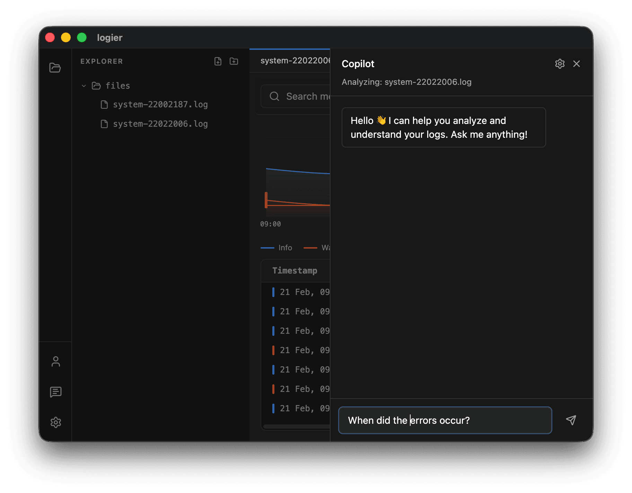Click the horizontal scrollbar below log table
This screenshot has width=632, height=493.
297,427
